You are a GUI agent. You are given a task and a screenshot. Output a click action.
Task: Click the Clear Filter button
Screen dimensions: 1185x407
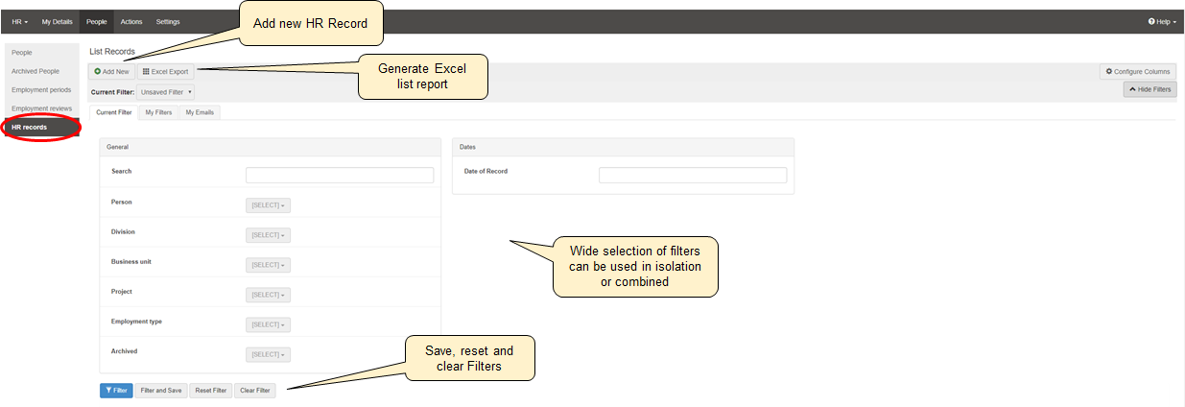254,391
